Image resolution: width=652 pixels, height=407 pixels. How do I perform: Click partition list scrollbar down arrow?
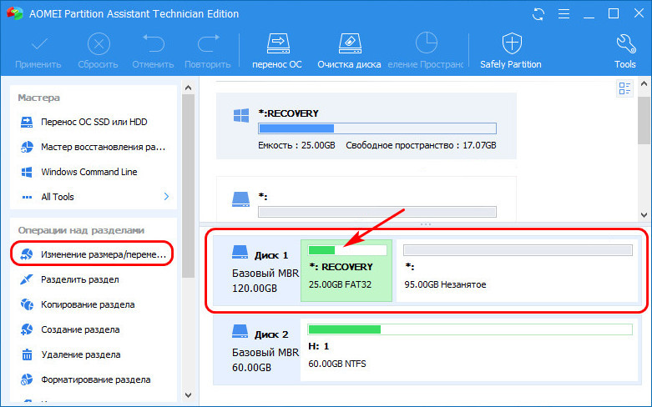coord(644,214)
